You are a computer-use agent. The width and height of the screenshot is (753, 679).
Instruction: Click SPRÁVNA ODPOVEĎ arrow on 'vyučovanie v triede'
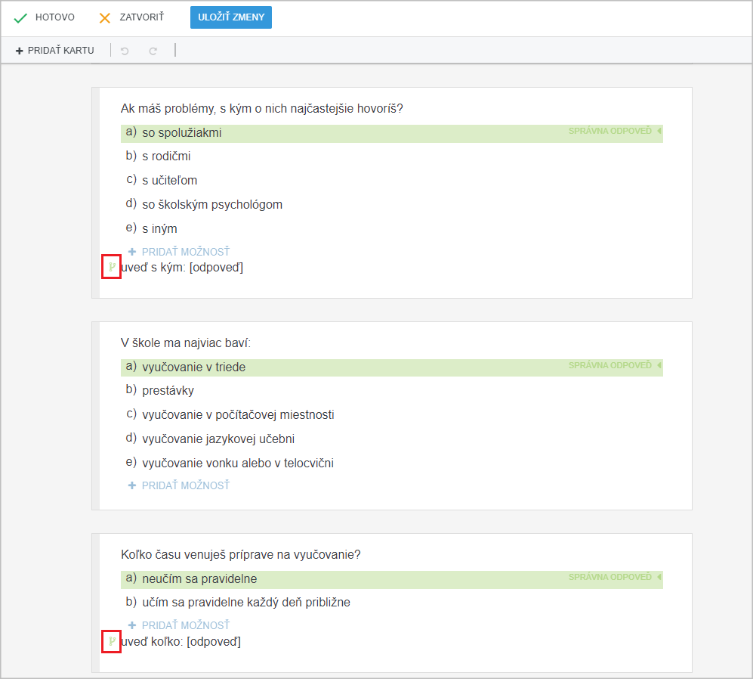coord(659,365)
